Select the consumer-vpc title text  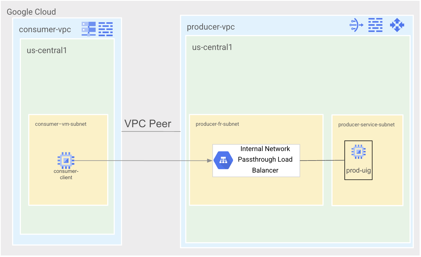[x=45, y=30]
